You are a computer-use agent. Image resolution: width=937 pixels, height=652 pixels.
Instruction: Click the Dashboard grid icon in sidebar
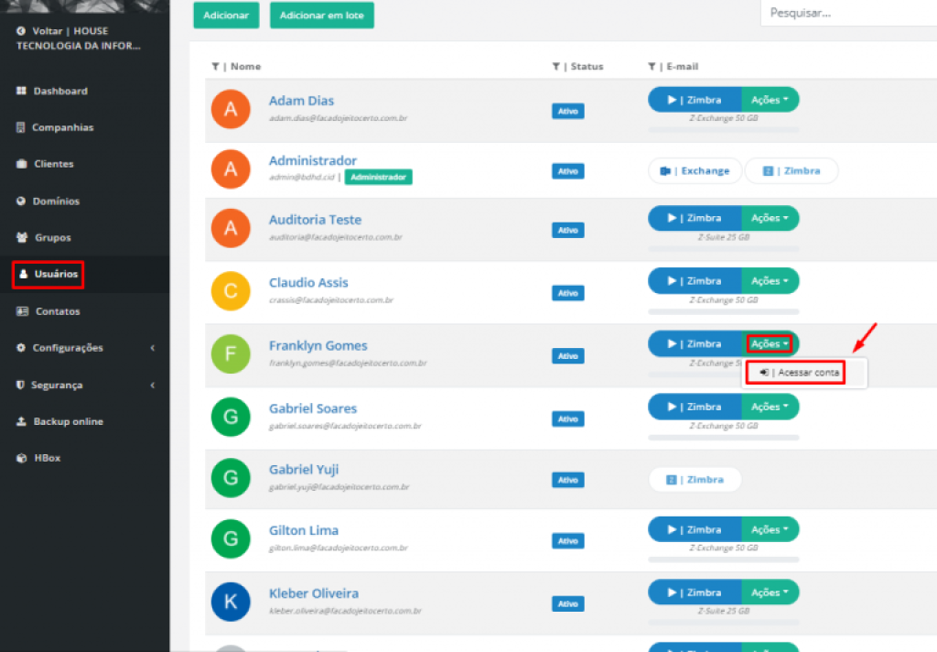[x=22, y=91]
